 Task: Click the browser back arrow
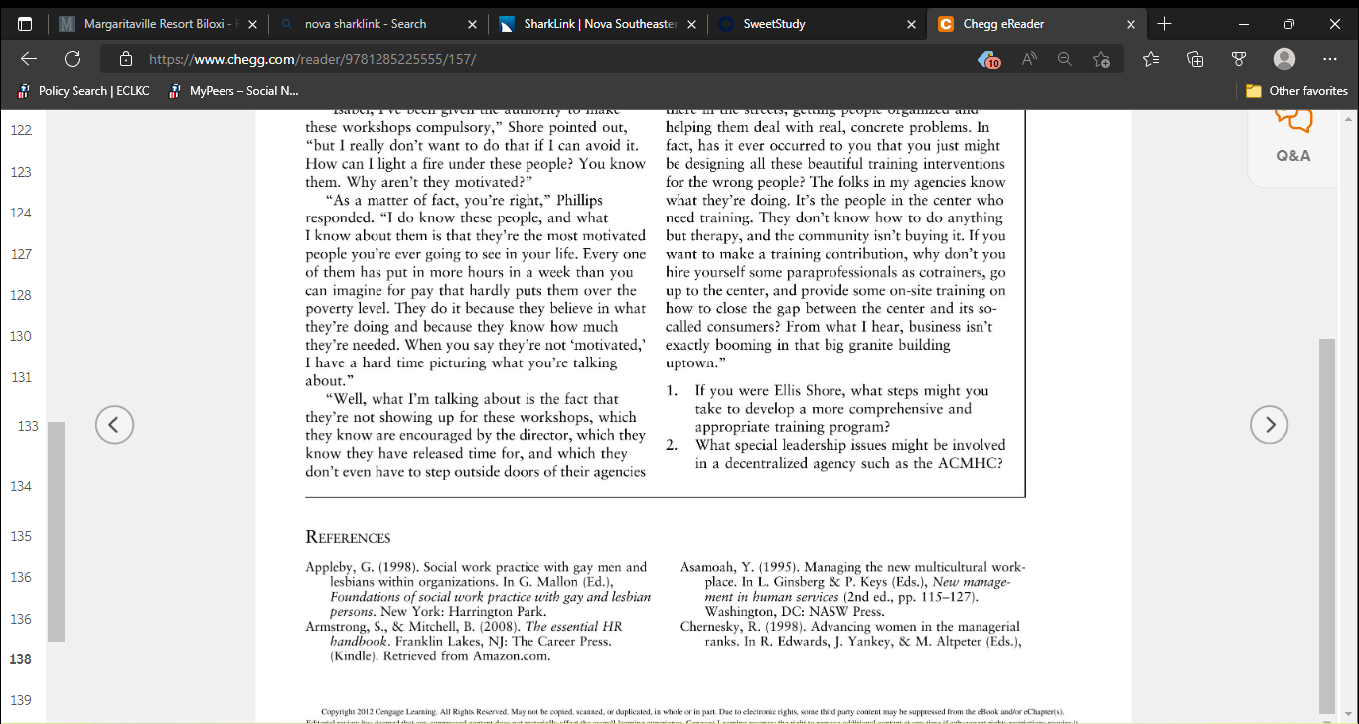(x=29, y=59)
